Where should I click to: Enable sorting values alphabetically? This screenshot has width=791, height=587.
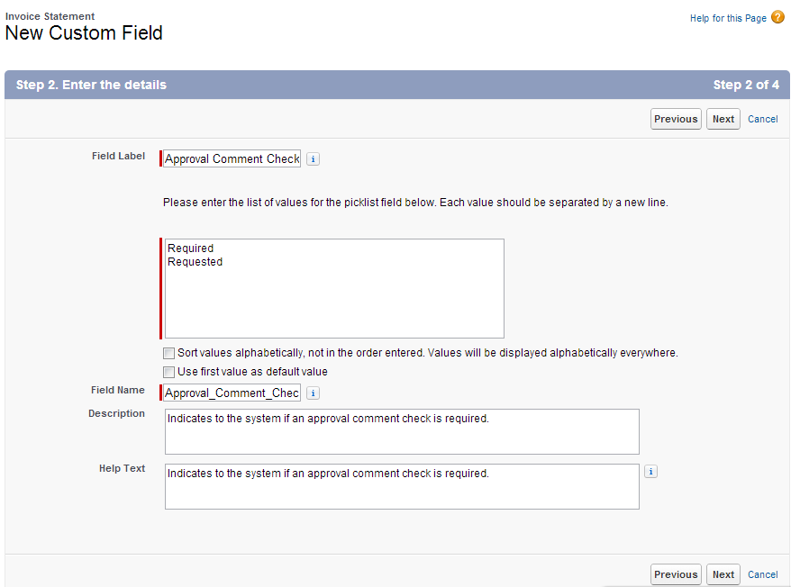tap(168, 353)
